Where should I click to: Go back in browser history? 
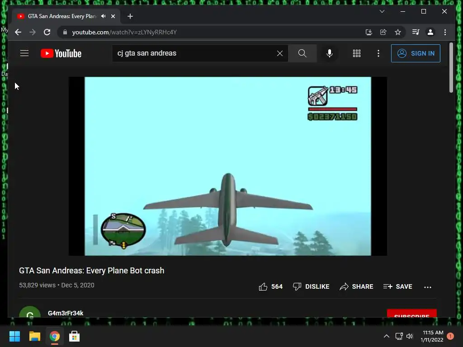[x=18, y=32]
